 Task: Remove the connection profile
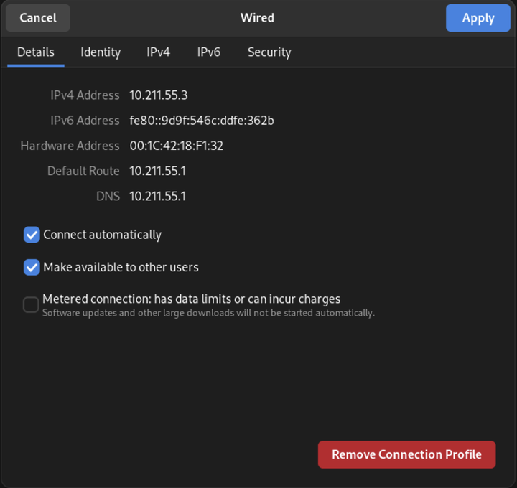coord(406,454)
